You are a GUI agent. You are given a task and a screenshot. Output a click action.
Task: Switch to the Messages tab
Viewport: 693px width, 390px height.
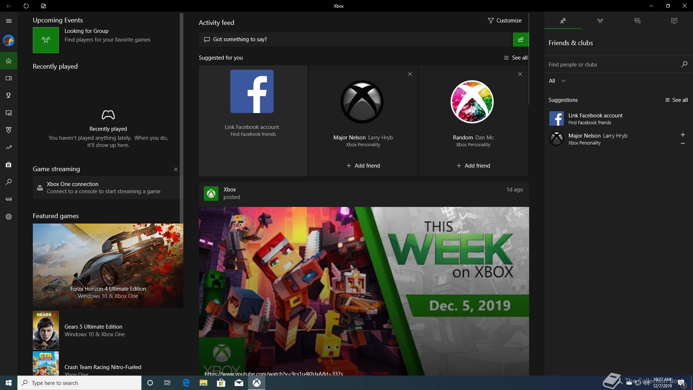pyautogui.click(x=637, y=21)
